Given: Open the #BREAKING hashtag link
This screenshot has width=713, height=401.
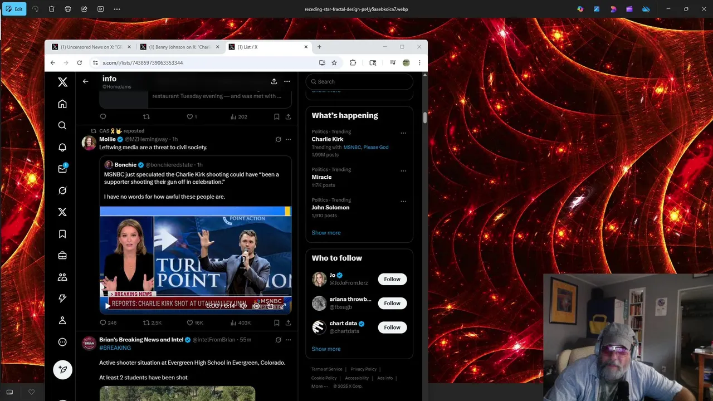Looking at the screenshot, I should (x=115, y=348).
